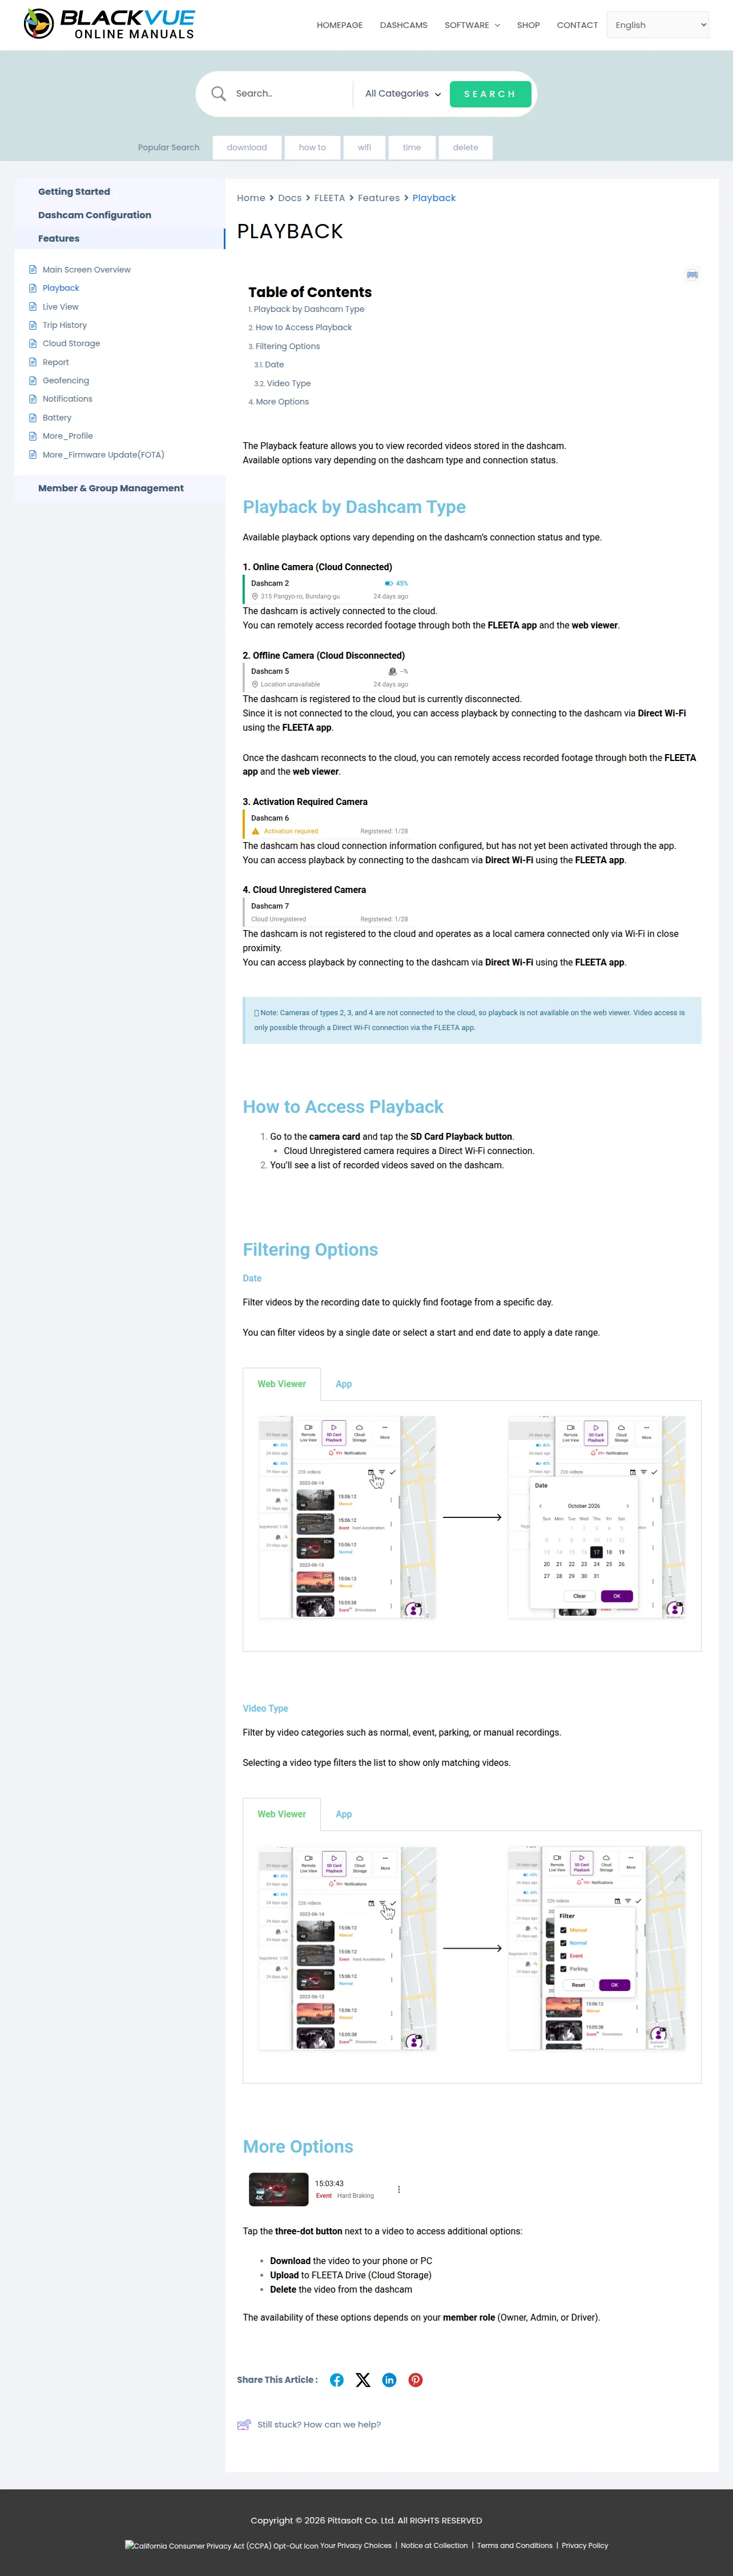Click the 'how to' popular search chip
The image size is (733, 2576).
pyautogui.click(x=313, y=148)
